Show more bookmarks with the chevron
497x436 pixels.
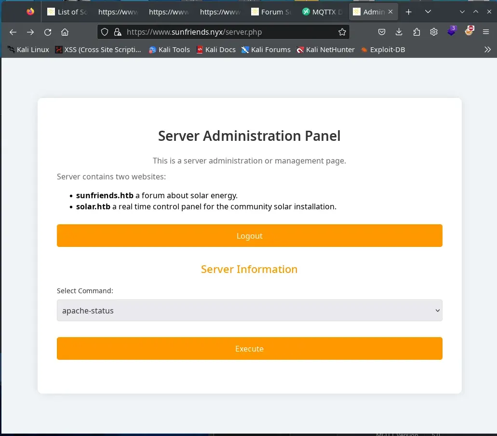[487, 50]
